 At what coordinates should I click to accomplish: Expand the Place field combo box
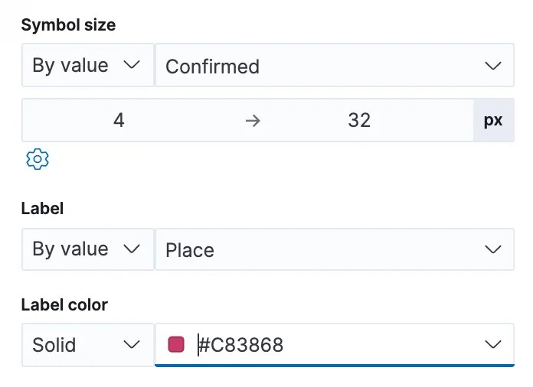click(x=322, y=249)
